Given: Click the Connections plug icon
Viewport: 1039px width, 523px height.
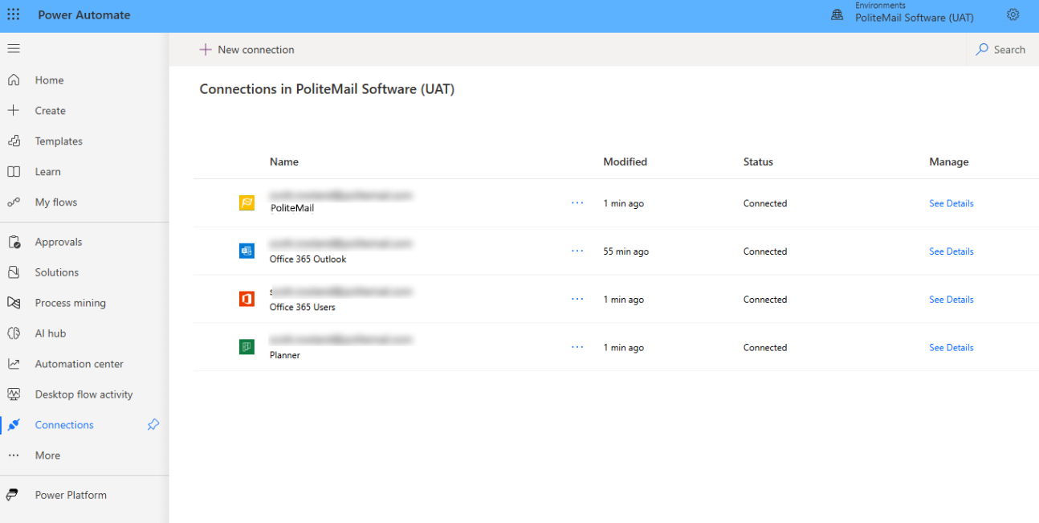Looking at the screenshot, I should point(14,425).
